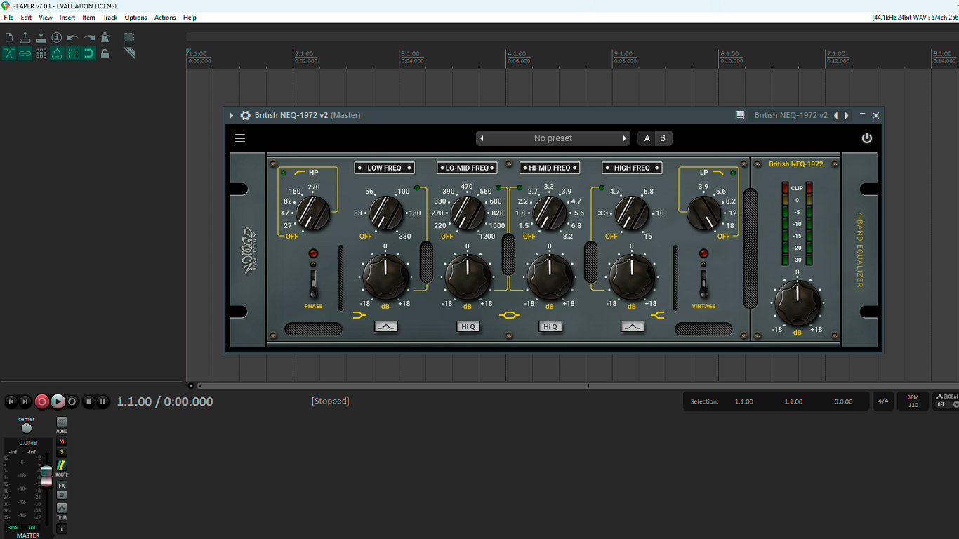Click the red Record button
The height and width of the screenshot is (539, 959).
(x=42, y=401)
